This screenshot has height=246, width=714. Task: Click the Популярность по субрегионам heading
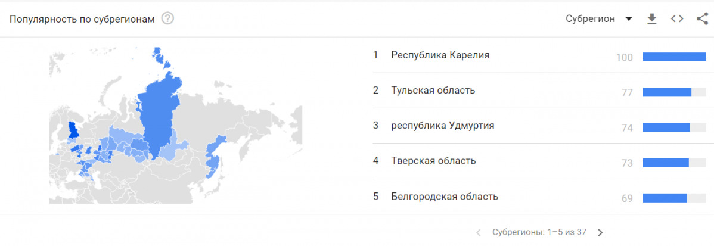pyautogui.click(x=82, y=19)
